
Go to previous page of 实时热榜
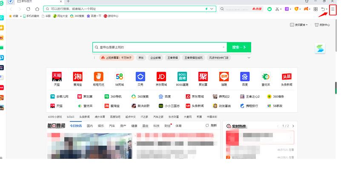click(278, 126)
